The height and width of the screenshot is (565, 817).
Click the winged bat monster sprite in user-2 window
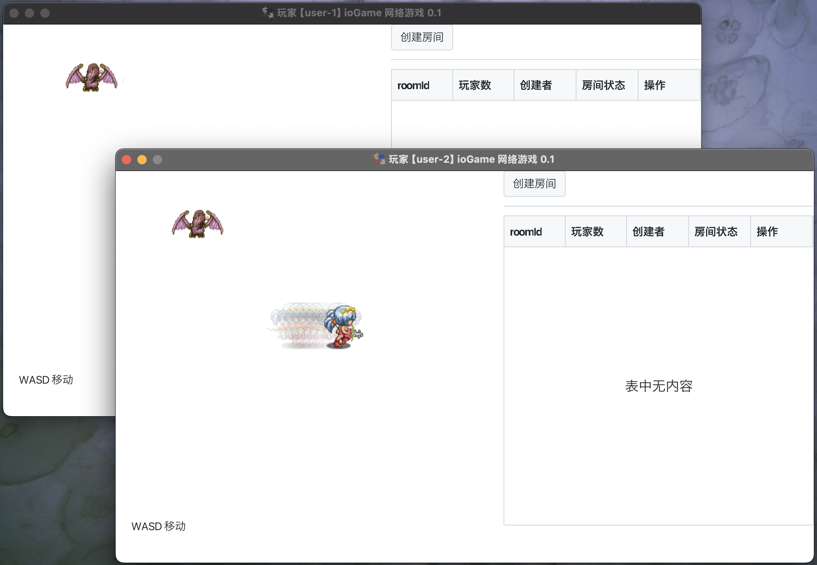(198, 224)
